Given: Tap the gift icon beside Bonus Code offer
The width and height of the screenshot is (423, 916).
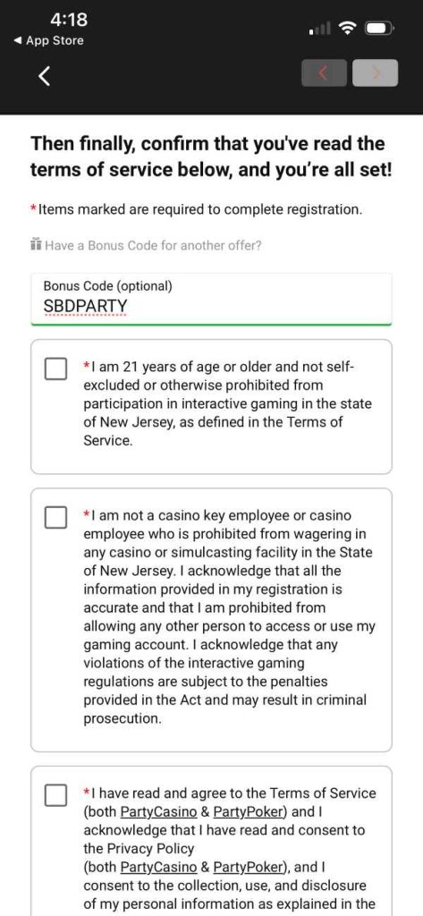Looking at the screenshot, I should click(x=37, y=244).
